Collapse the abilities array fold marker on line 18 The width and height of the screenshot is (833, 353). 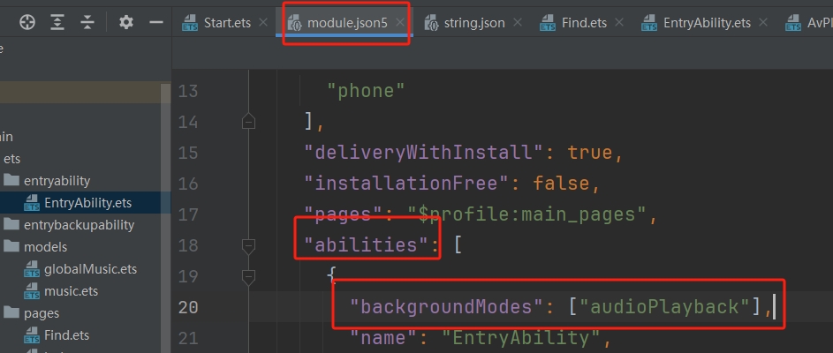point(248,245)
